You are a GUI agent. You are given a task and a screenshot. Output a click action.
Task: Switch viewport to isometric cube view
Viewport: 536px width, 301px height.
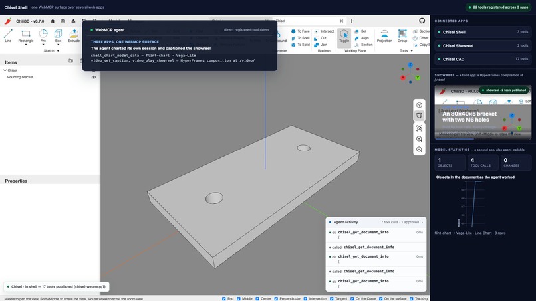click(419, 105)
